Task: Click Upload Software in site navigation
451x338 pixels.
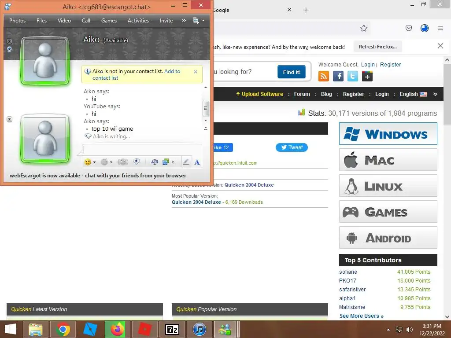Action: [x=259, y=94]
